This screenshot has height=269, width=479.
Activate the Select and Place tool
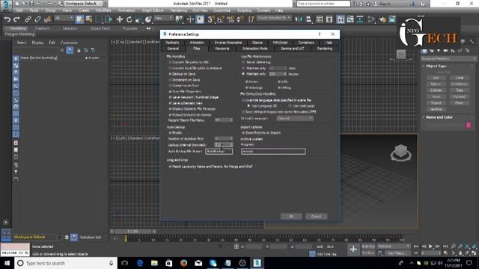pos(148,19)
